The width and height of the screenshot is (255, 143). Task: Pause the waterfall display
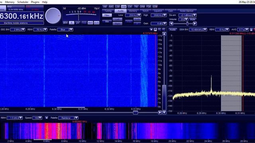[x=151, y=29]
